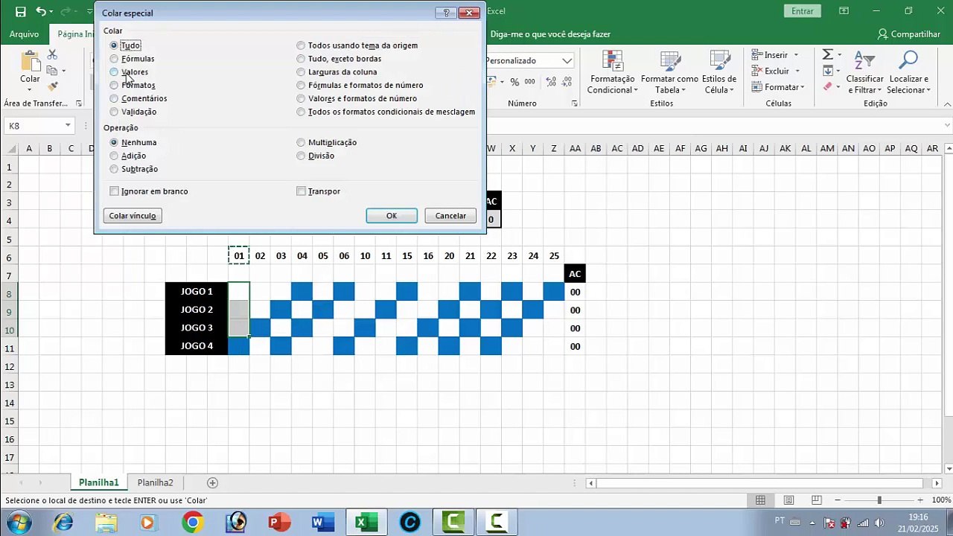The height and width of the screenshot is (536, 953).
Task: Select Larguras da coluna option
Action: click(x=301, y=72)
